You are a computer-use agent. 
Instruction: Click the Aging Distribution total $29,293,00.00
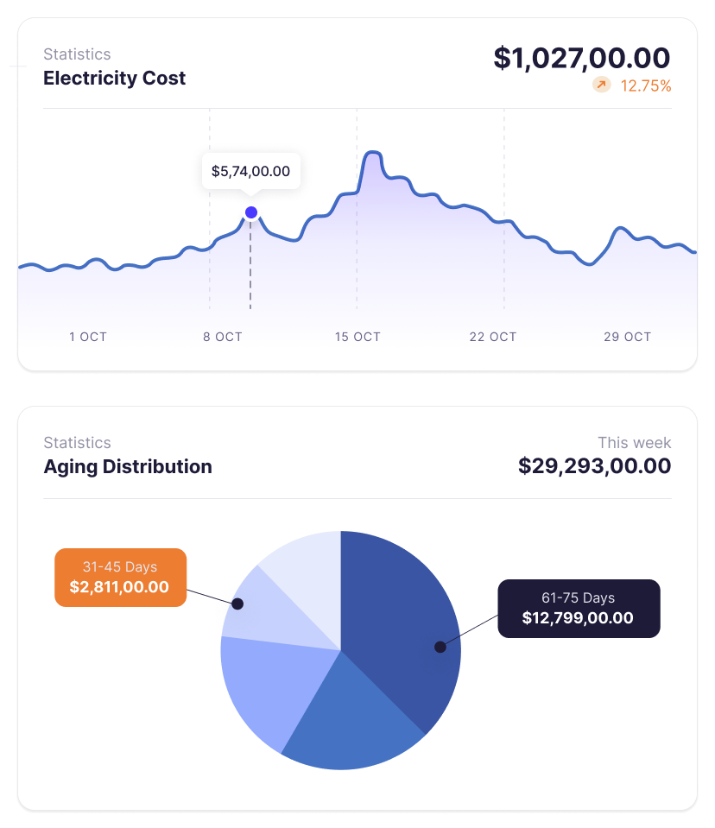pos(594,466)
